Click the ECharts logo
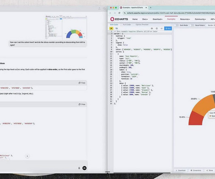The height and width of the screenshot is (179, 215). (119, 19)
